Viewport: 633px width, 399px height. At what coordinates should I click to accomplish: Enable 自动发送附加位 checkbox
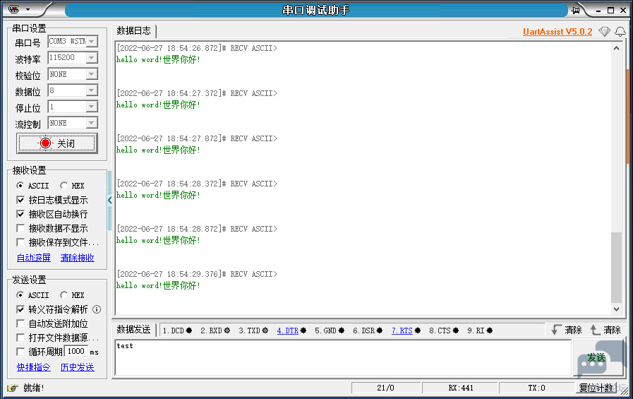tap(20, 323)
